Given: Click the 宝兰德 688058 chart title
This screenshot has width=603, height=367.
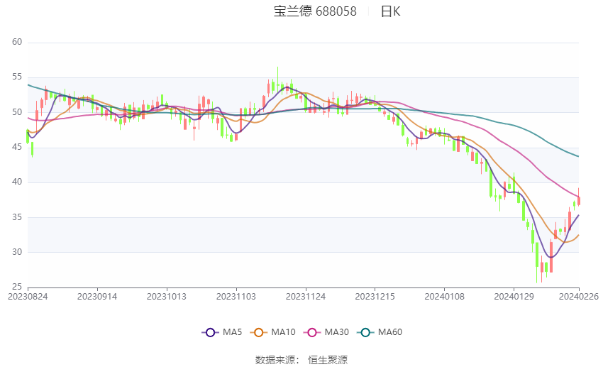Looking at the screenshot, I should click(x=315, y=11).
